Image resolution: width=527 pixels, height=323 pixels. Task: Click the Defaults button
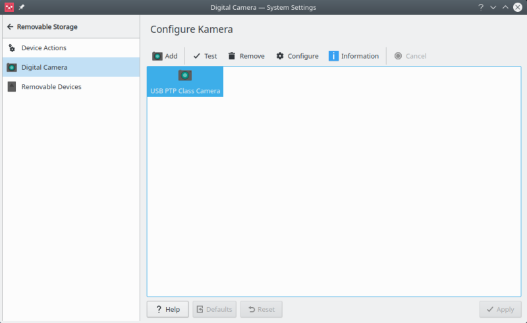point(215,309)
